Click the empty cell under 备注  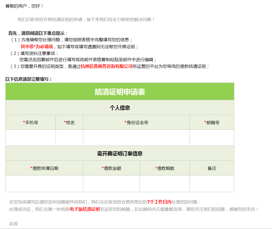212,184
